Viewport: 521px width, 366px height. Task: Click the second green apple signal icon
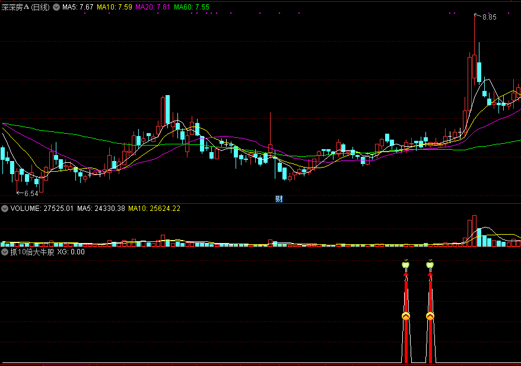(430, 264)
